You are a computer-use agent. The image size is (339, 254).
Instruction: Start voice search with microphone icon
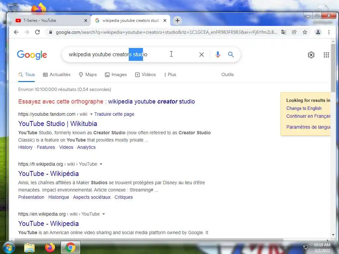(218, 55)
